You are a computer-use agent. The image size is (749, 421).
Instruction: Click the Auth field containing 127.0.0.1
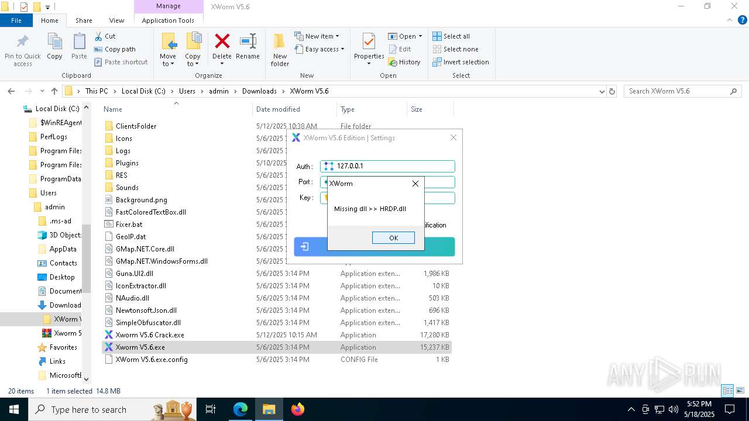pyautogui.click(x=387, y=166)
